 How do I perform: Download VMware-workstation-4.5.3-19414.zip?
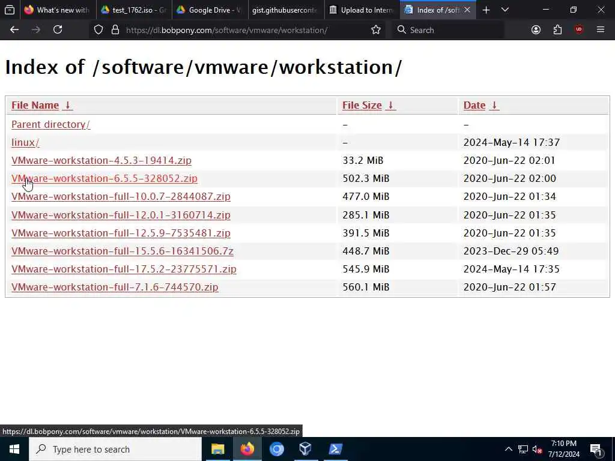tap(101, 160)
